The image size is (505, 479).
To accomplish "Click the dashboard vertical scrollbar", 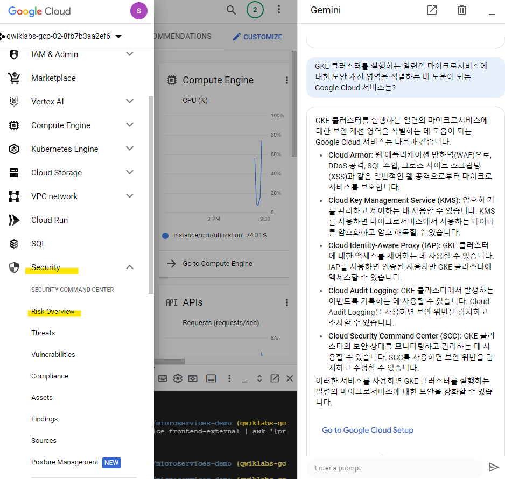I will point(294,103).
